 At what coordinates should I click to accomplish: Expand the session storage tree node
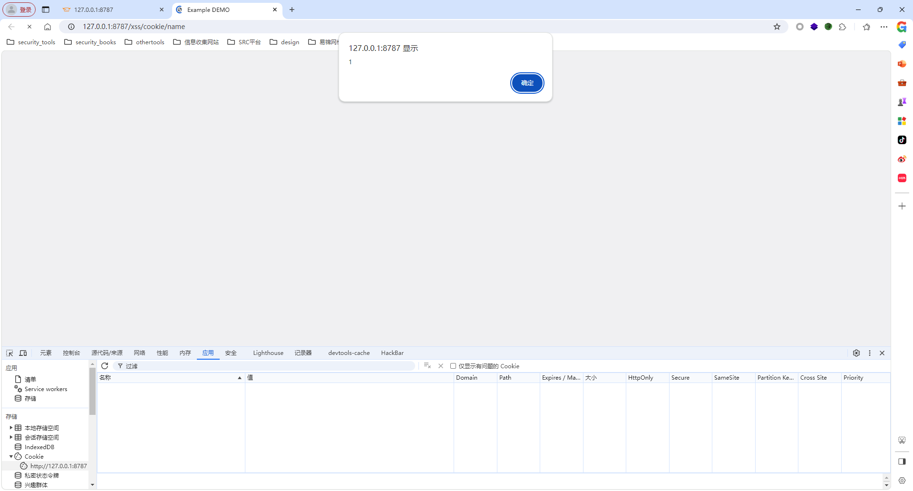pos(11,437)
